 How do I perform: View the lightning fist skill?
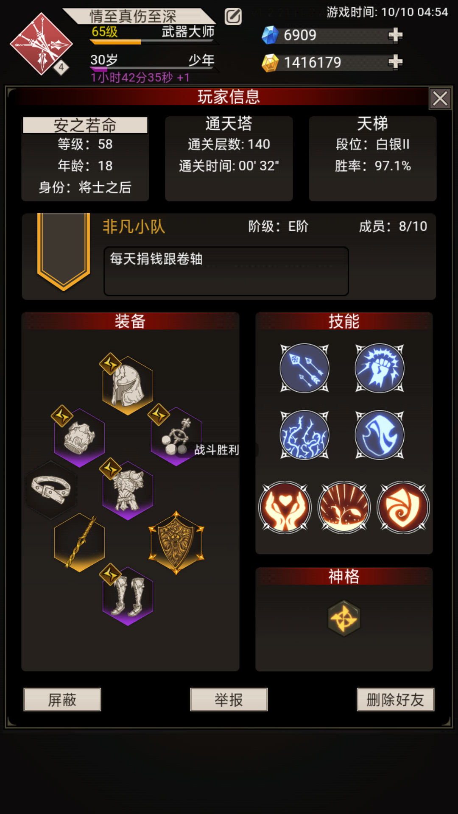tap(380, 368)
